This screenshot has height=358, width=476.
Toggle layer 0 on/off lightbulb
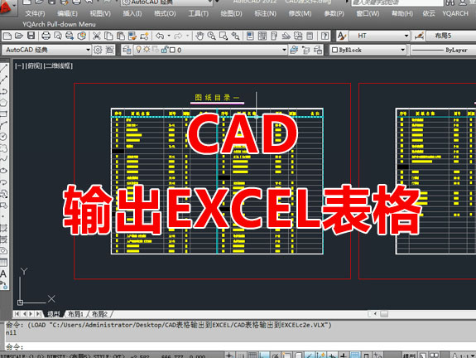[139, 50]
